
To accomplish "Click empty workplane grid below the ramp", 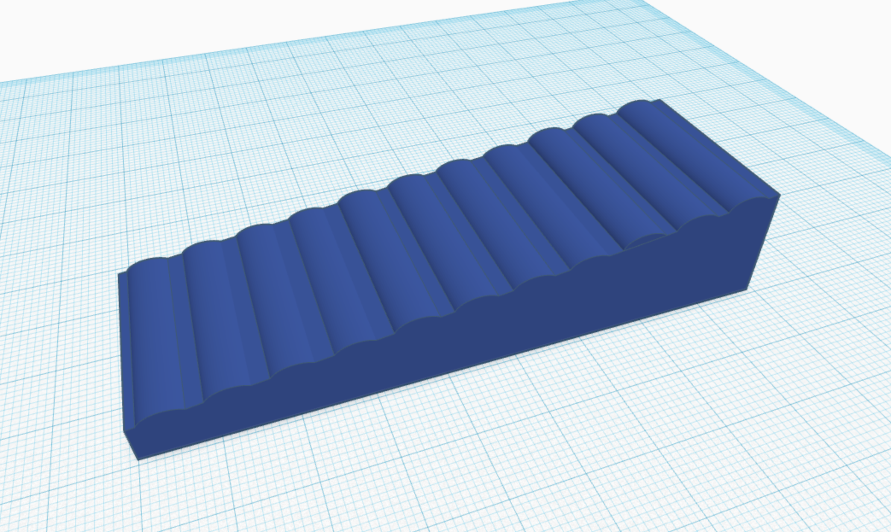I will pos(427,470).
